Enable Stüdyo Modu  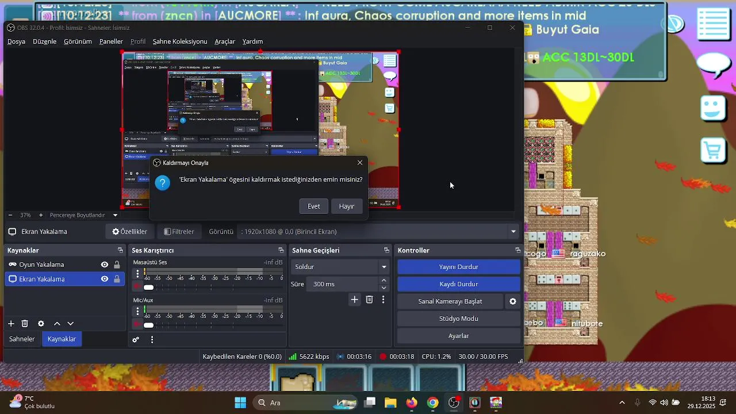tap(459, 319)
